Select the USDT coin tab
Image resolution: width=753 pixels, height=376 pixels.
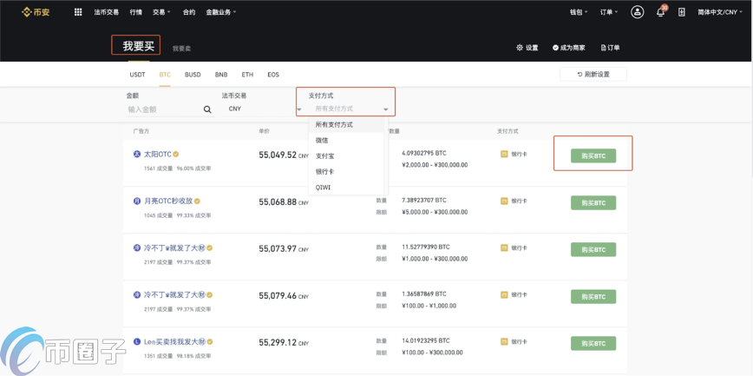pos(137,75)
